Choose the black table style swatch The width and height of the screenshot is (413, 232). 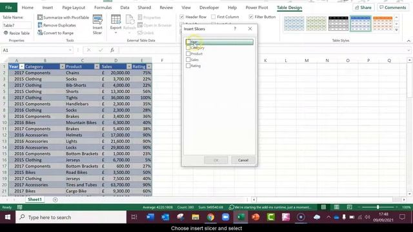338,23
